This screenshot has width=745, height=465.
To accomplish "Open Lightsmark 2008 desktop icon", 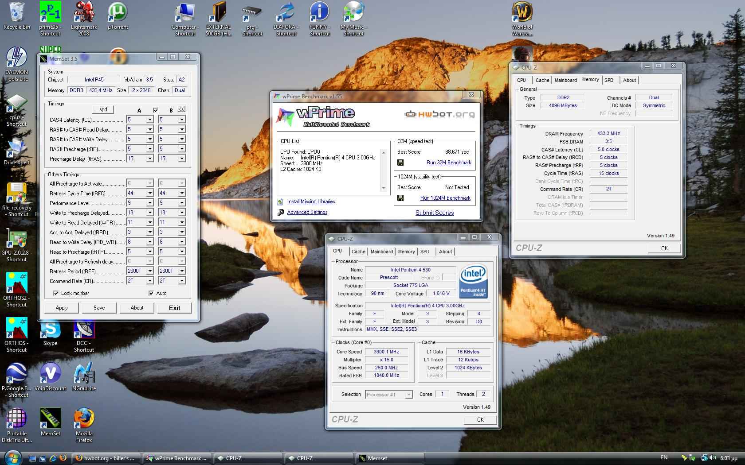I will pos(84,19).
